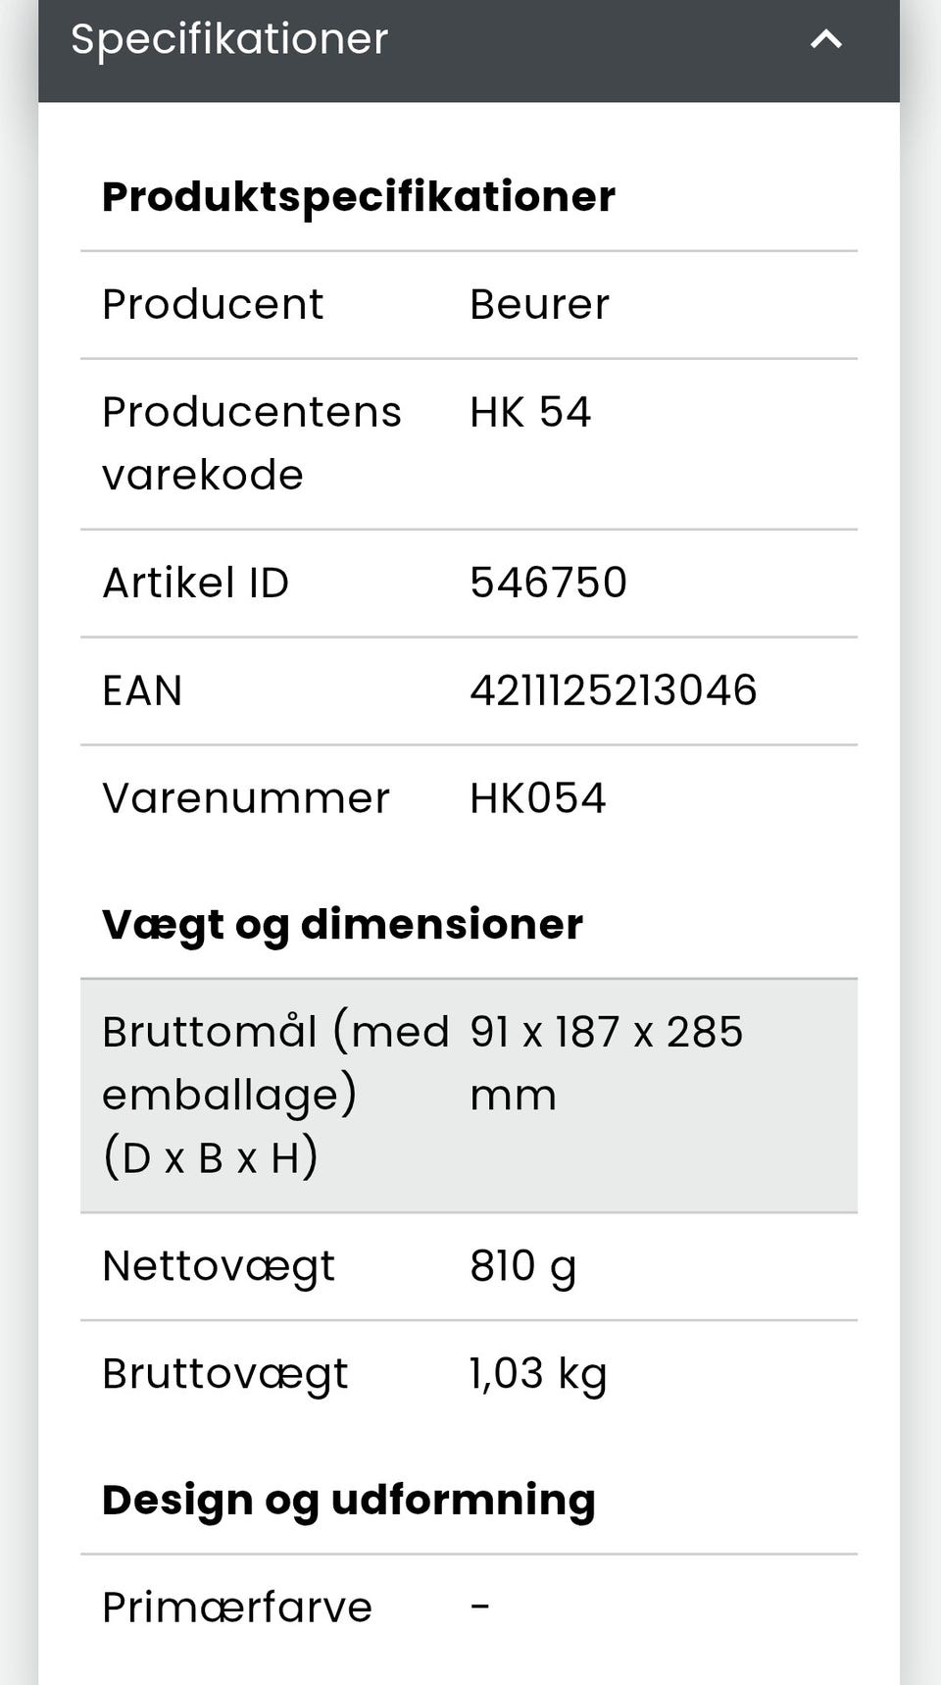Click the Primærfarve row label
The height and width of the screenshot is (1685, 941).
click(236, 1608)
